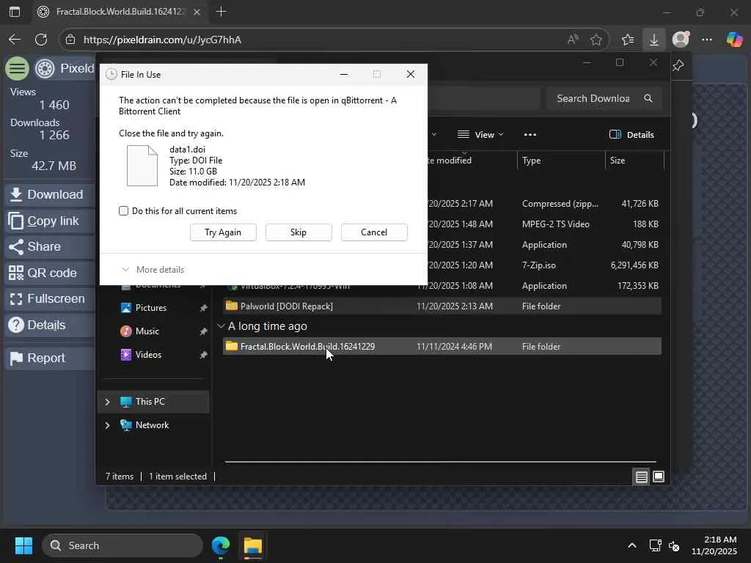
Task: Open the View dropdown in Explorer
Action: click(480, 135)
